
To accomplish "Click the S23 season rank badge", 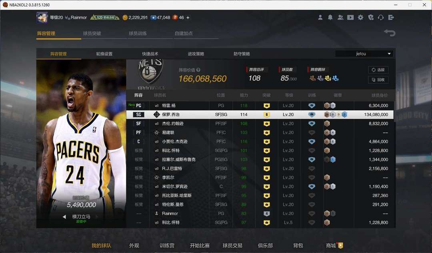I will pos(105,17).
